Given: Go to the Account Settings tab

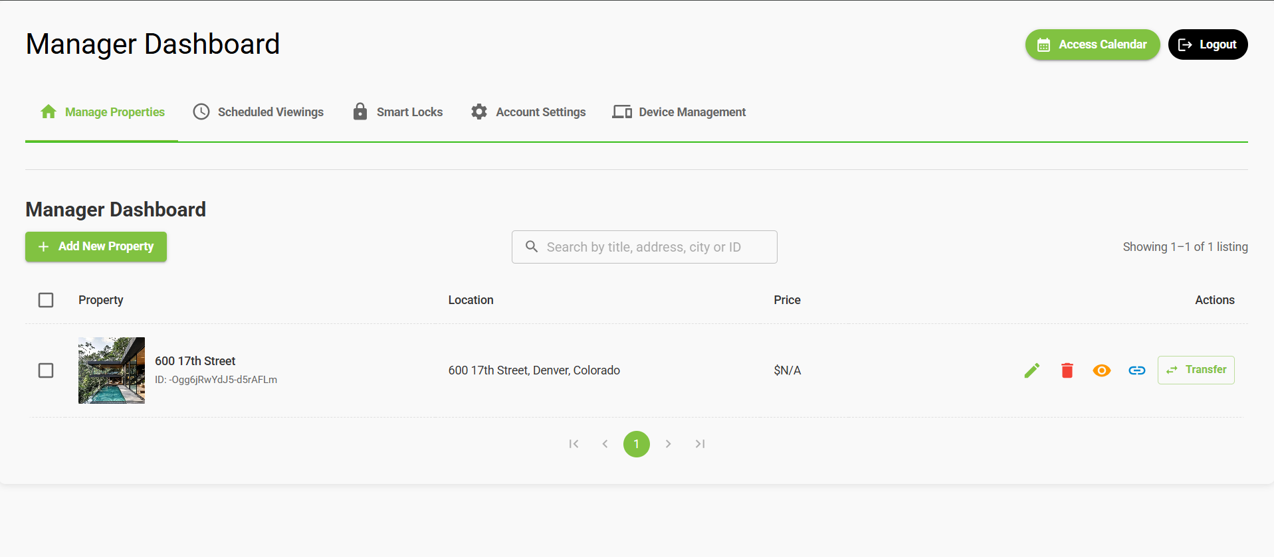Looking at the screenshot, I should pyautogui.click(x=528, y=112).
